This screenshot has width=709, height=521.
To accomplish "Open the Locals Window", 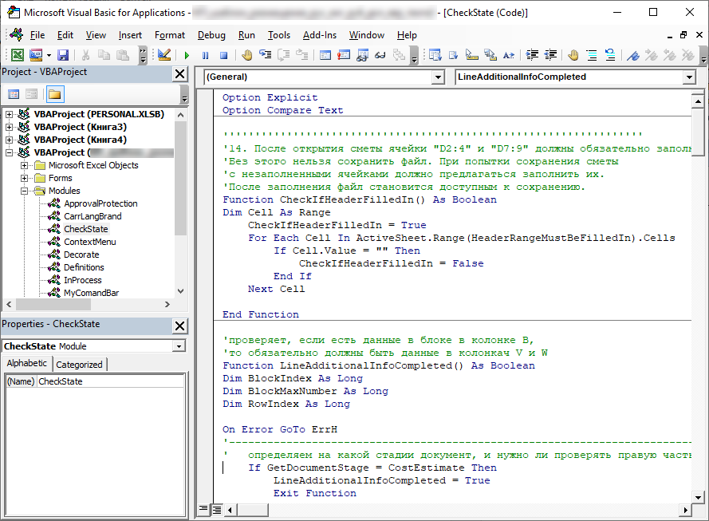I will 325,55.
